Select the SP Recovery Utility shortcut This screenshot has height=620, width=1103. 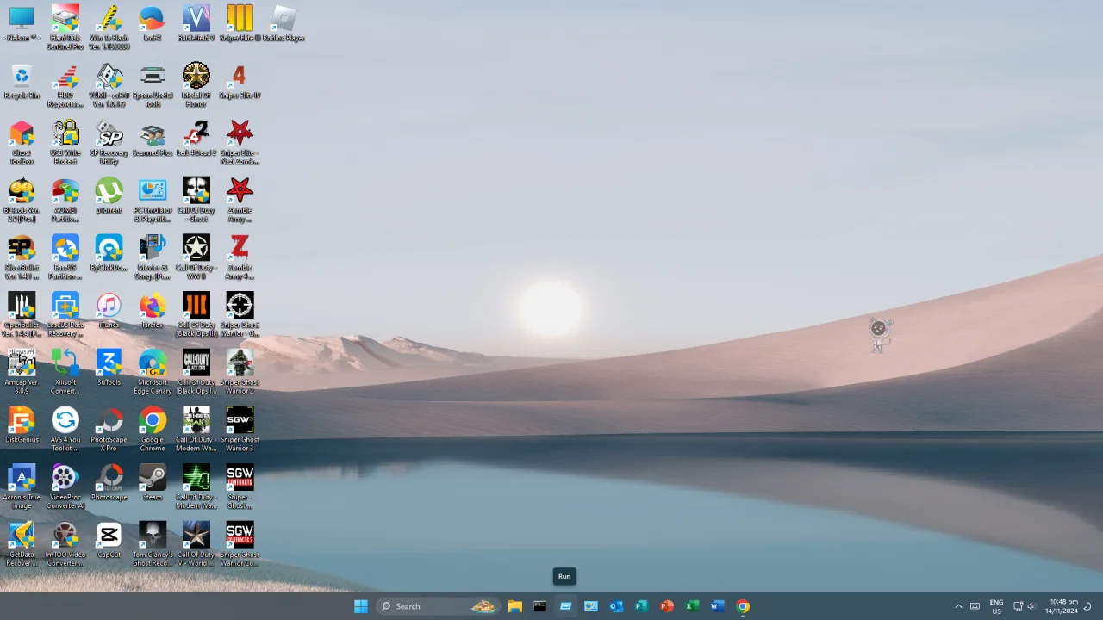click(109, 142)
